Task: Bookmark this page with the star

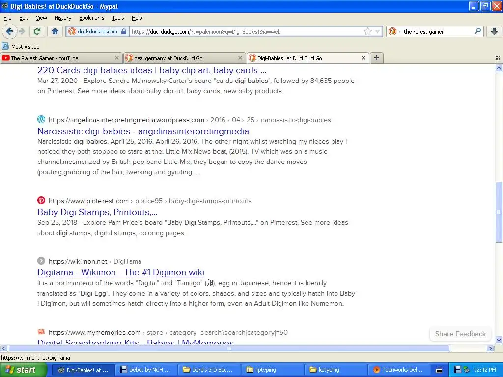Action: pos(367,31)
